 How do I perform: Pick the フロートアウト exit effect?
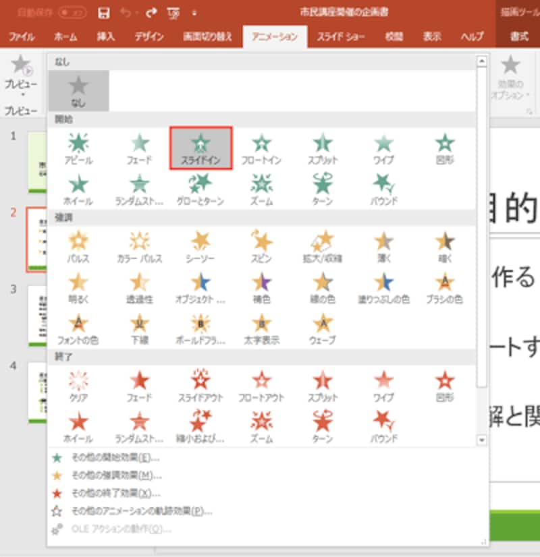pyautogui.click(x=262, y=386)
